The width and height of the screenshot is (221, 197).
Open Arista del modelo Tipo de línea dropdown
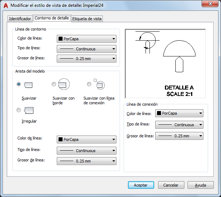[87, 151]
